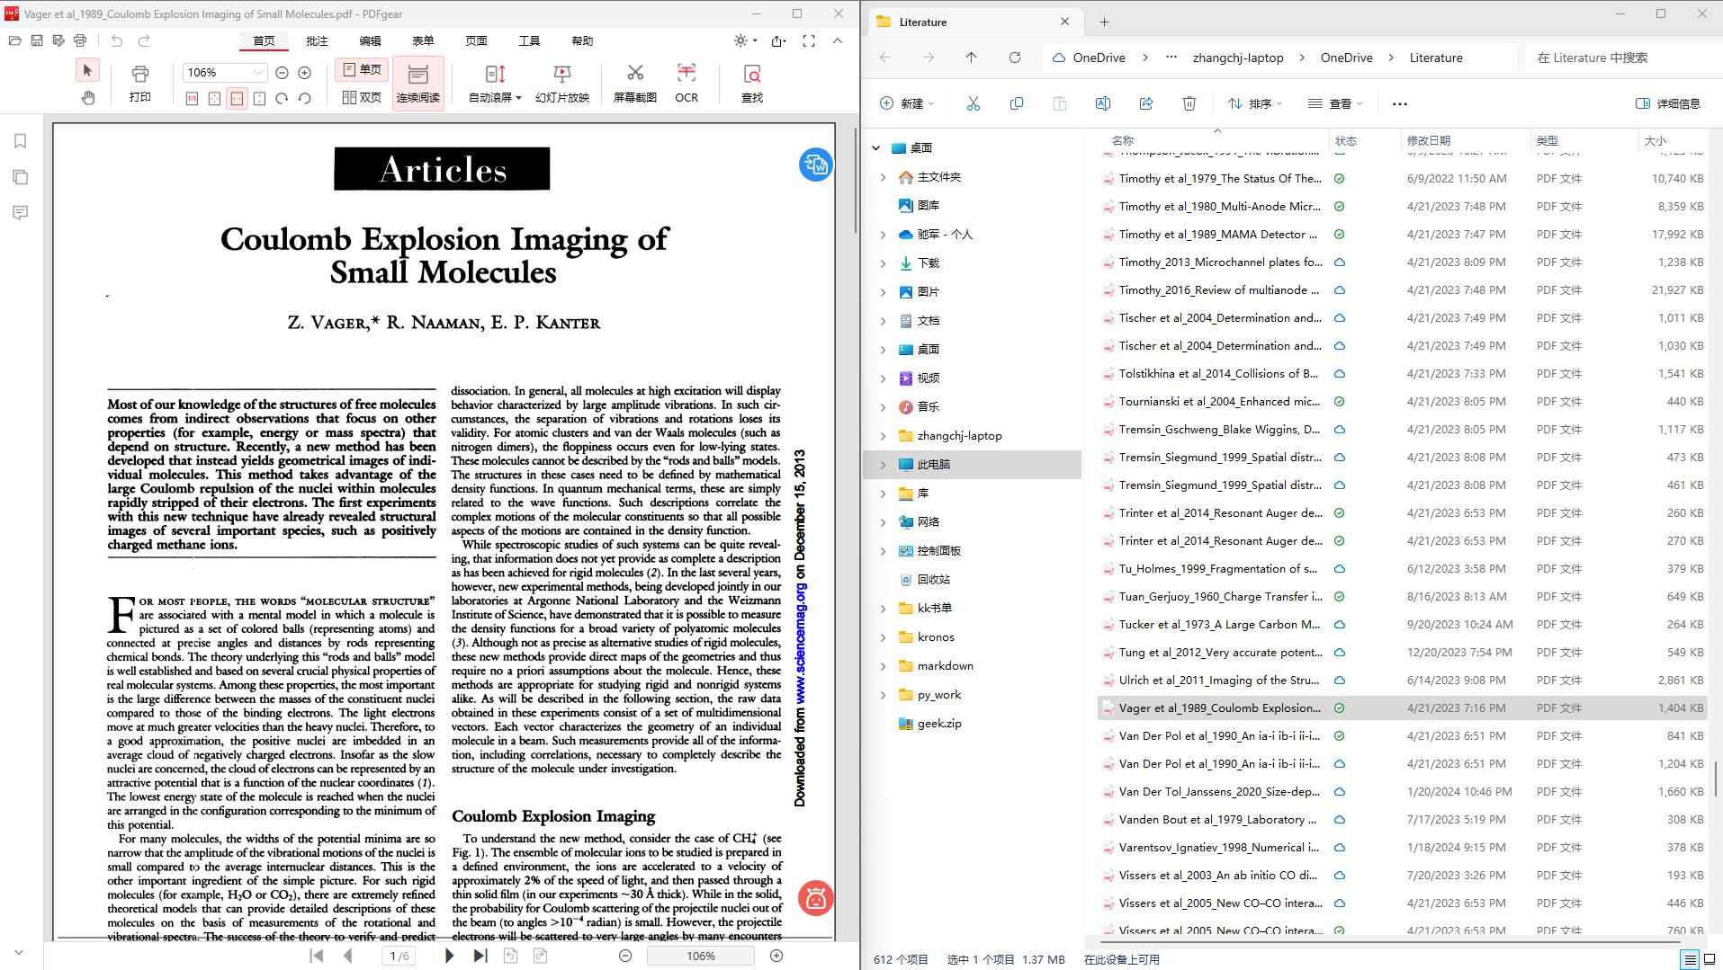Open the 排序 sort dropdown
The width and height of the screenshot is (1723, 970).
coord(1256,103)
